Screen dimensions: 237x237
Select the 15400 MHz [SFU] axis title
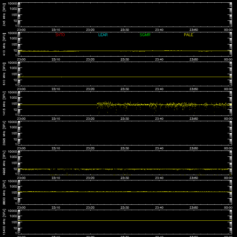coord(4,222)
